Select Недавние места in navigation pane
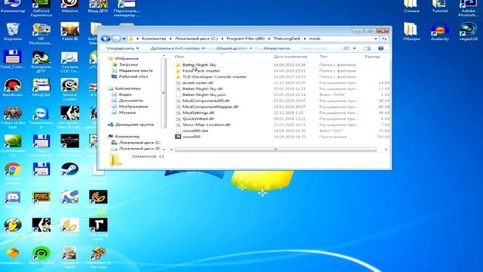This screenshot has height=272, width=483. [x=136, y=70]
